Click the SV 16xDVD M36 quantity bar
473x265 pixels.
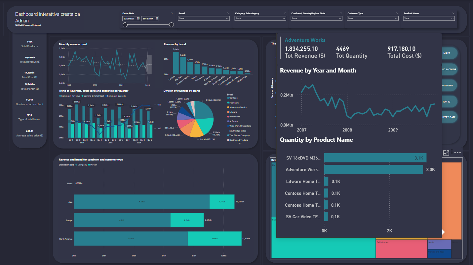click(375, 158)
